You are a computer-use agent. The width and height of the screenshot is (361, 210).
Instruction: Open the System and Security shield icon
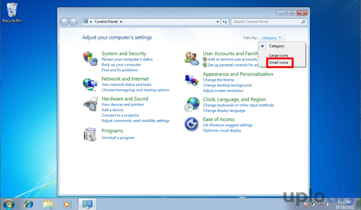coord(90,58)
